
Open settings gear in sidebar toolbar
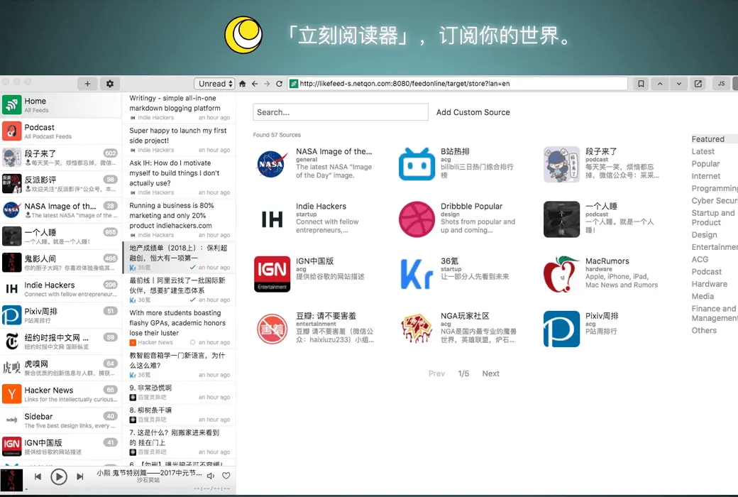coord(110,83)
